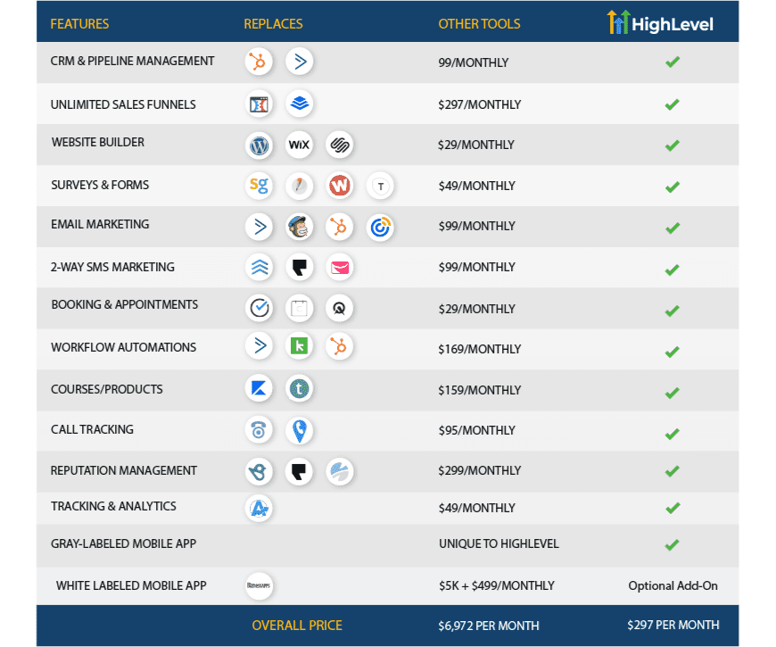The image size is (776, 647).
Task: Click the 'FEATURES' column header
Action: point(79,24)
